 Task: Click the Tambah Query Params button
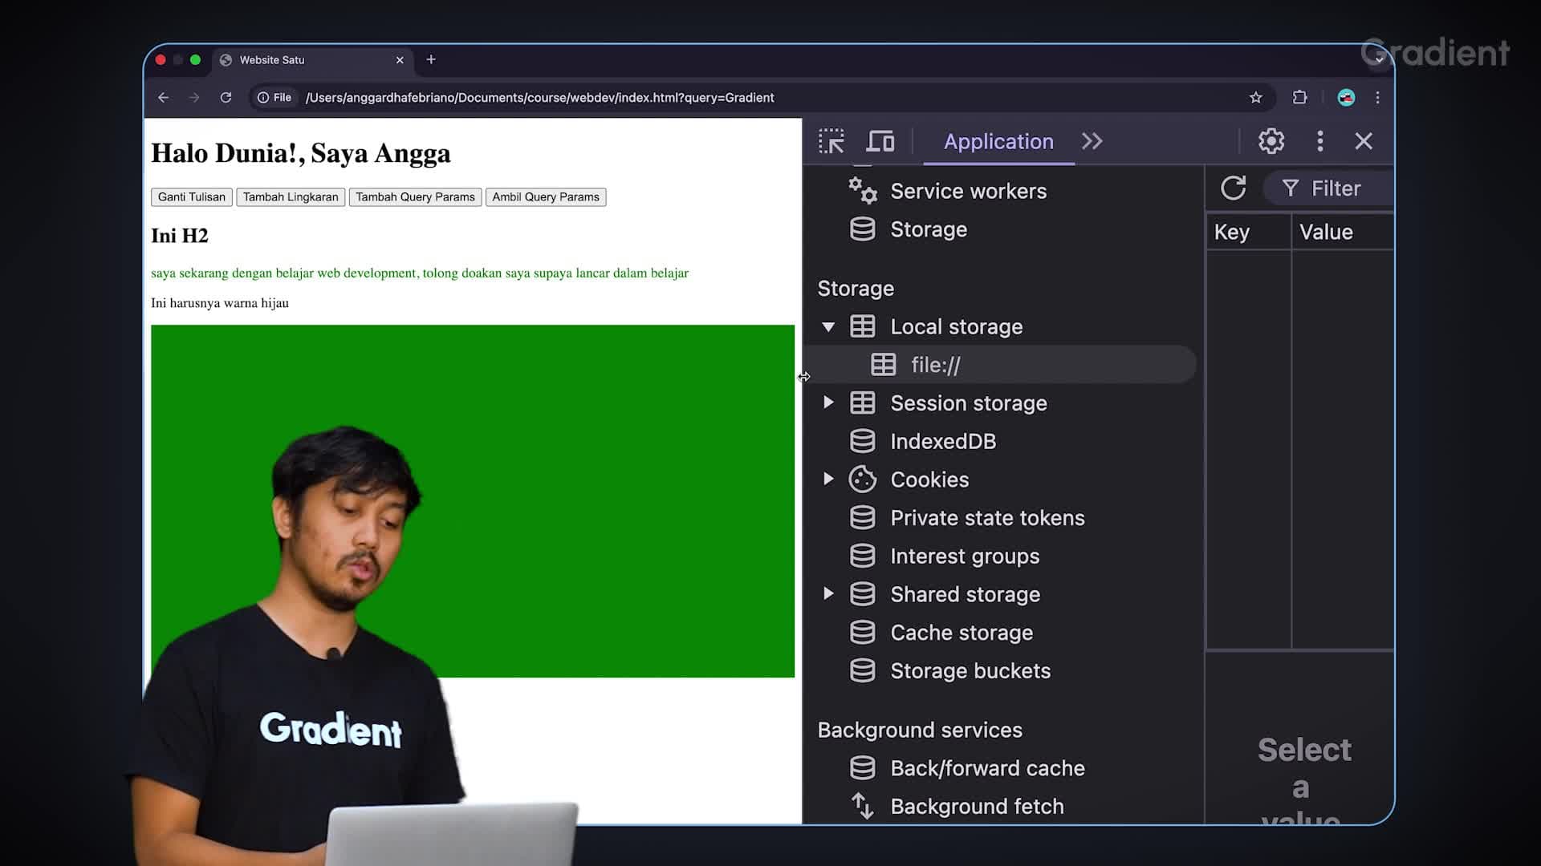click(x=415, y=196)
